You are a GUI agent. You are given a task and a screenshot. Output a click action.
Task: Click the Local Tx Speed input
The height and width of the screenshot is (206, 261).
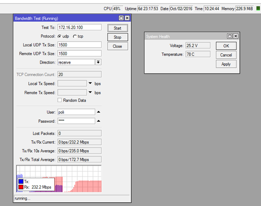(x=72, y=83)
